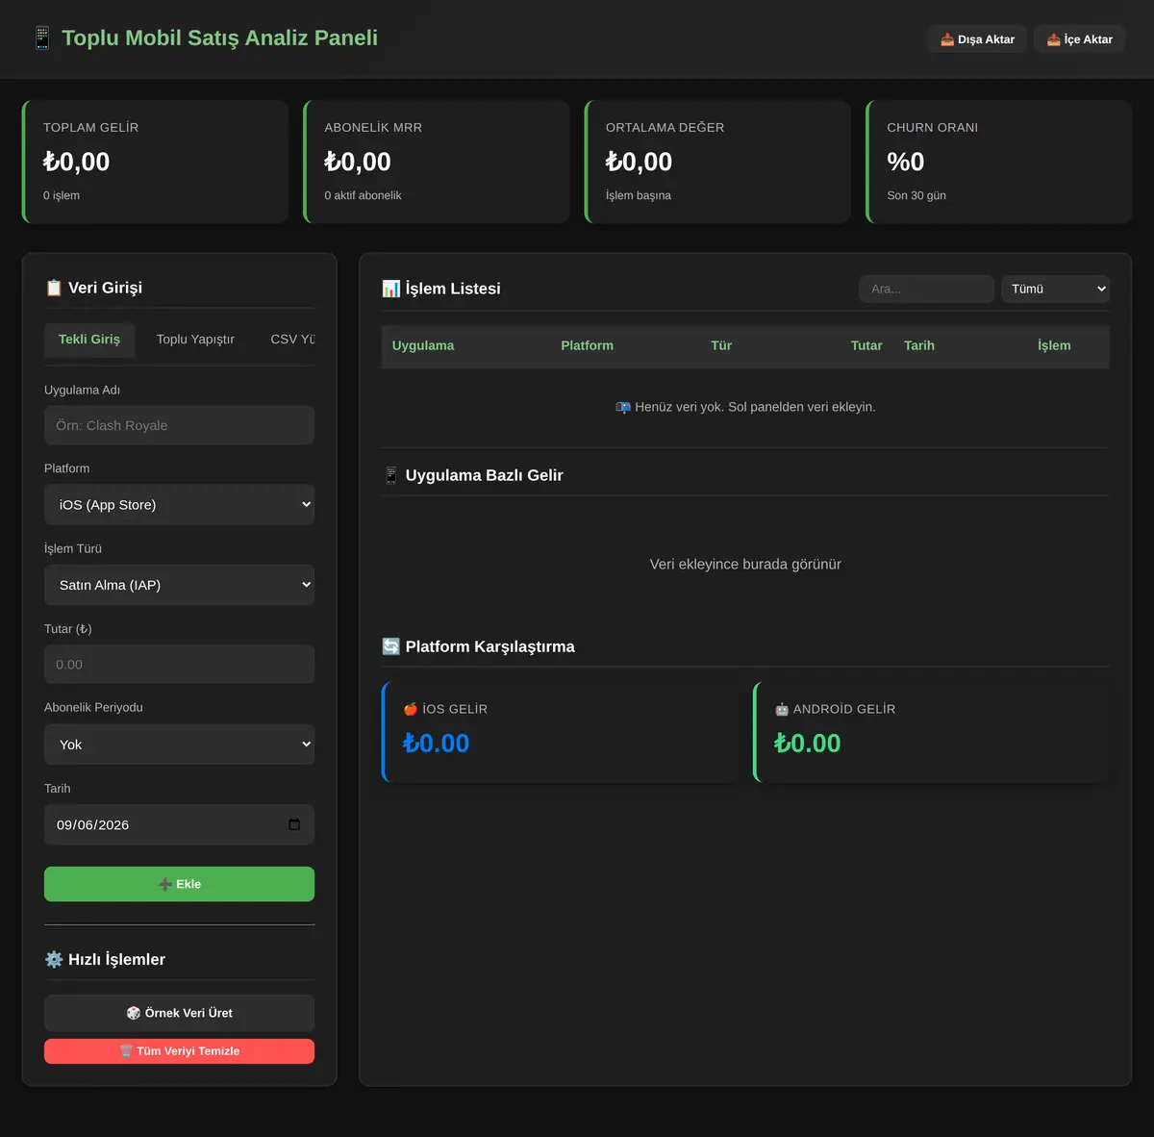1154x1137 pixels.
Task: Click the Tür column header
Action: pyautogui.click(x=721, y=345)
